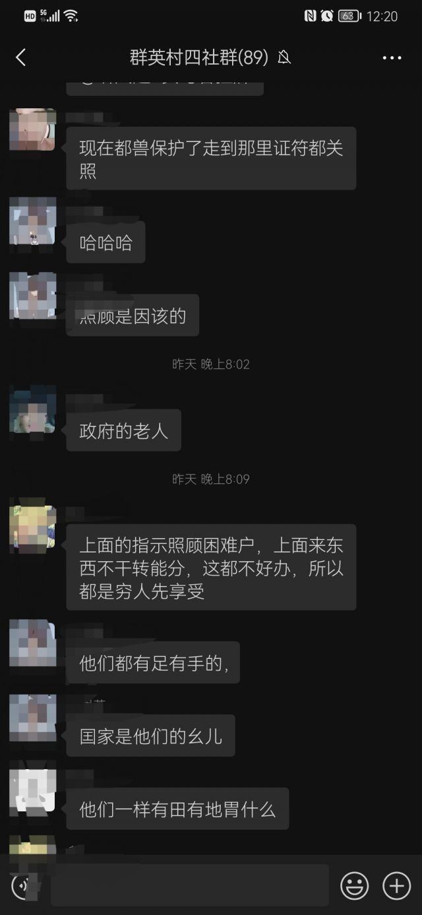The height and width of the screenshot is (915, 422).
Task: Tap the group title 群英村四社群(89)
Action: [x=199, y=58]
